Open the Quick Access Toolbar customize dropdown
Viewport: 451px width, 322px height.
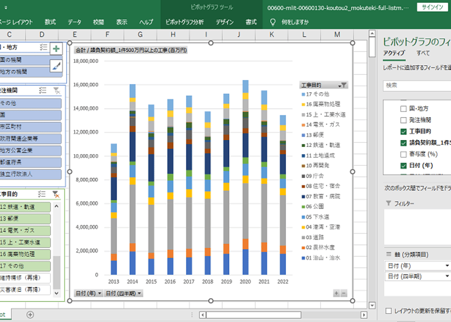(6, 7)
